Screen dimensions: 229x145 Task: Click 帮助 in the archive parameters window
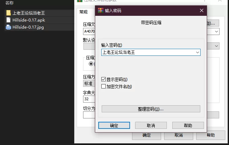(211, 135)
